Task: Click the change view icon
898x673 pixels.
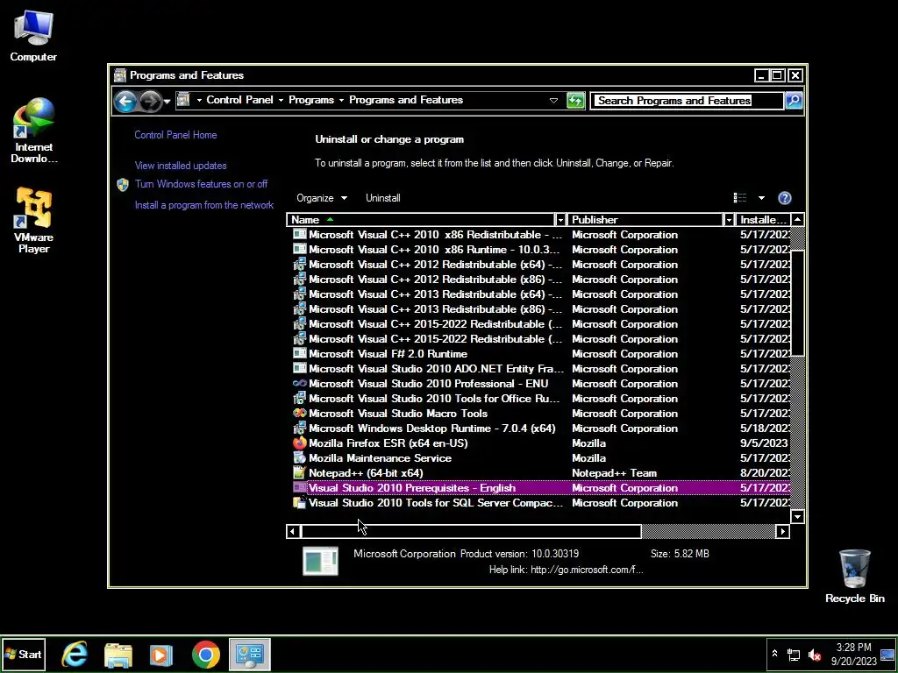Action: [739, 198]
